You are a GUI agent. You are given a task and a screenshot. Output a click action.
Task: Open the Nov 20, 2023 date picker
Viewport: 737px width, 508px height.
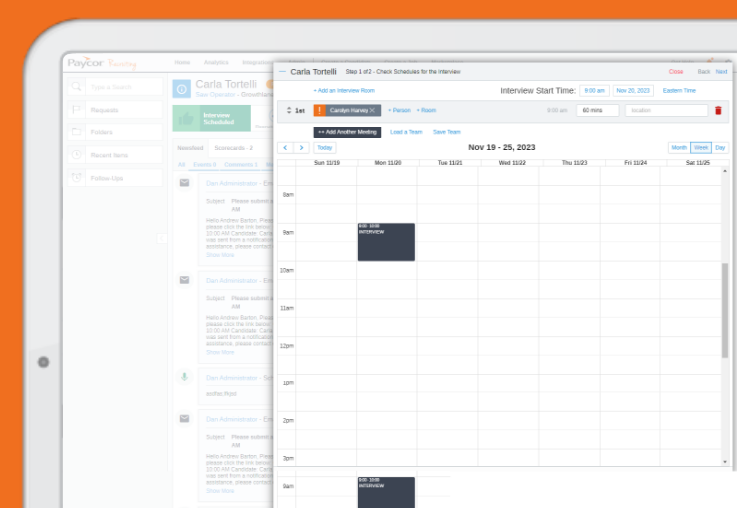[x=633, y=91]
